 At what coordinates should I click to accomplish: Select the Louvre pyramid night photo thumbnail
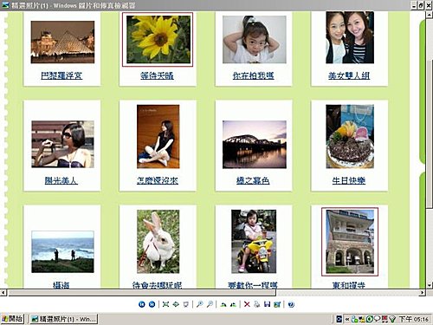tap(62, 42)
